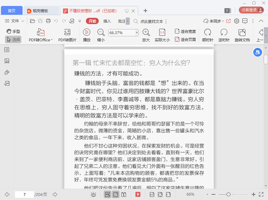Toggle eye protection mode icon
This screenshot has height=200, width=268.
pyautogui.click(x=93, y=195)
